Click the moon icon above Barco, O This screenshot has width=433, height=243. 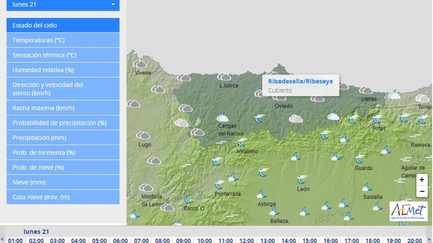tap(188, 200)
